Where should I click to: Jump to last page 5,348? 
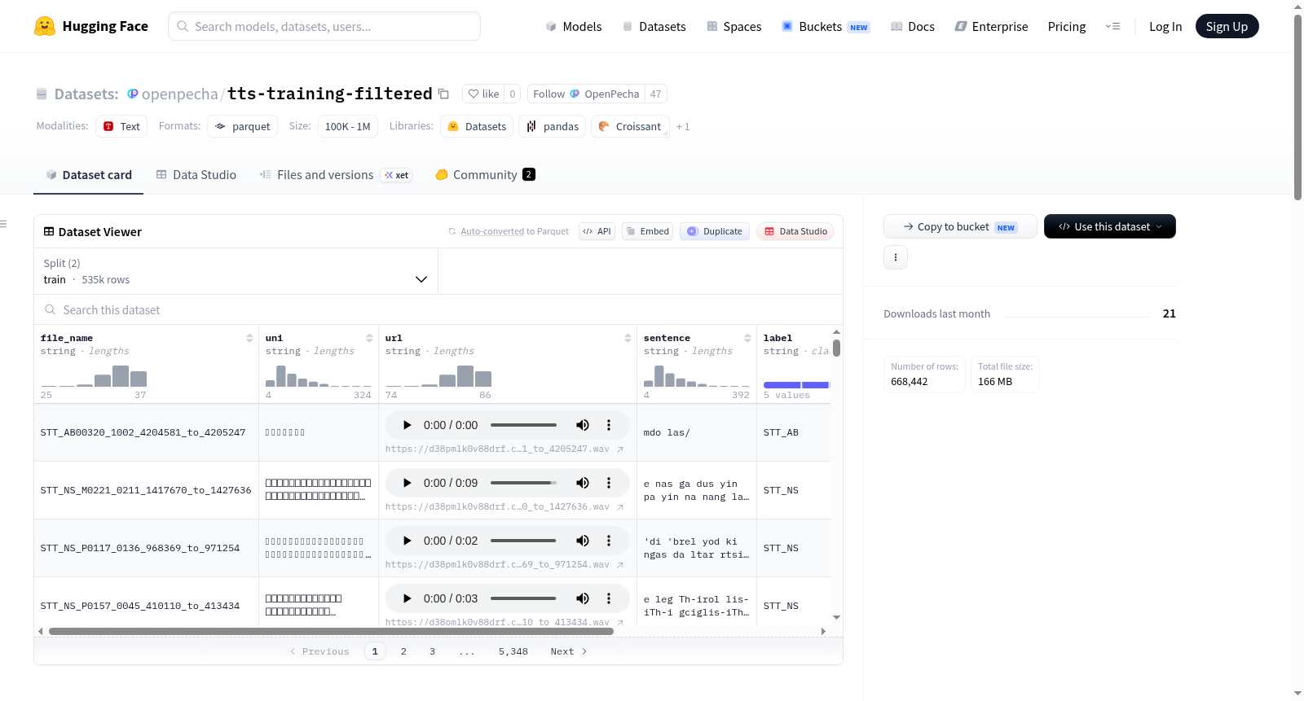513,651
